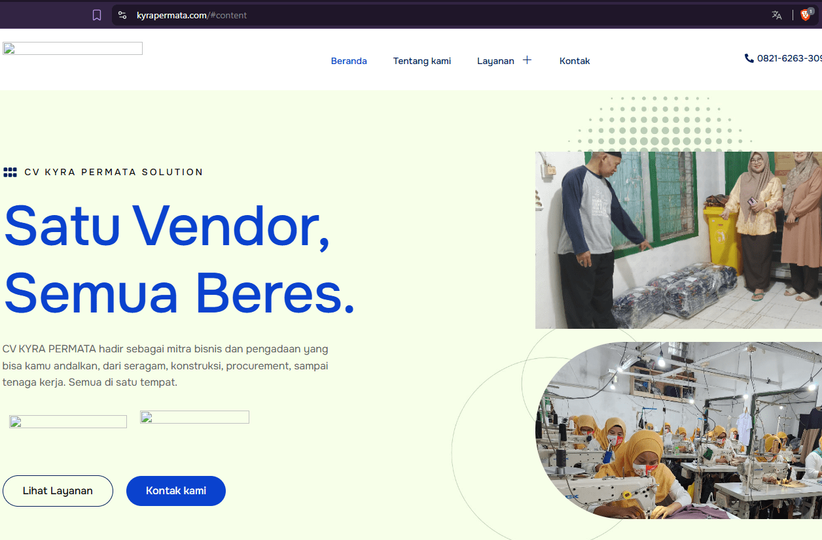This screenshot has width=822, height=540.
Task: Open the Tentang kami menu item
Action: (x=422, y=61)
